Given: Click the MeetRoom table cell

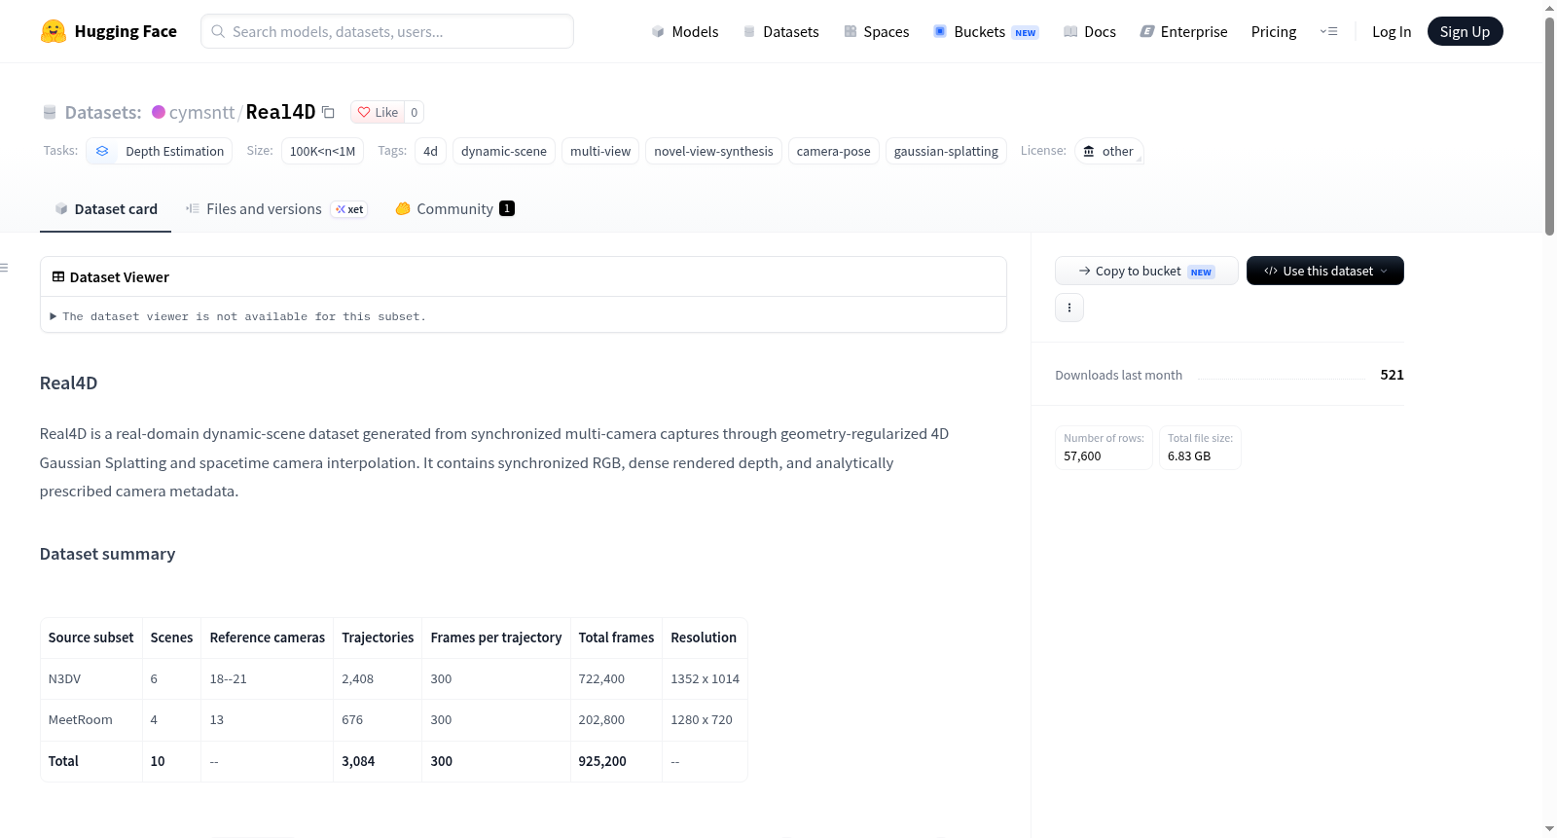Looking at the screenshot, I should pyautogui.click(x=91, y=720).
